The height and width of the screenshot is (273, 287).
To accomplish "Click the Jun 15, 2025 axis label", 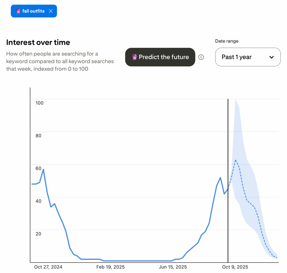I will [173, 267].
